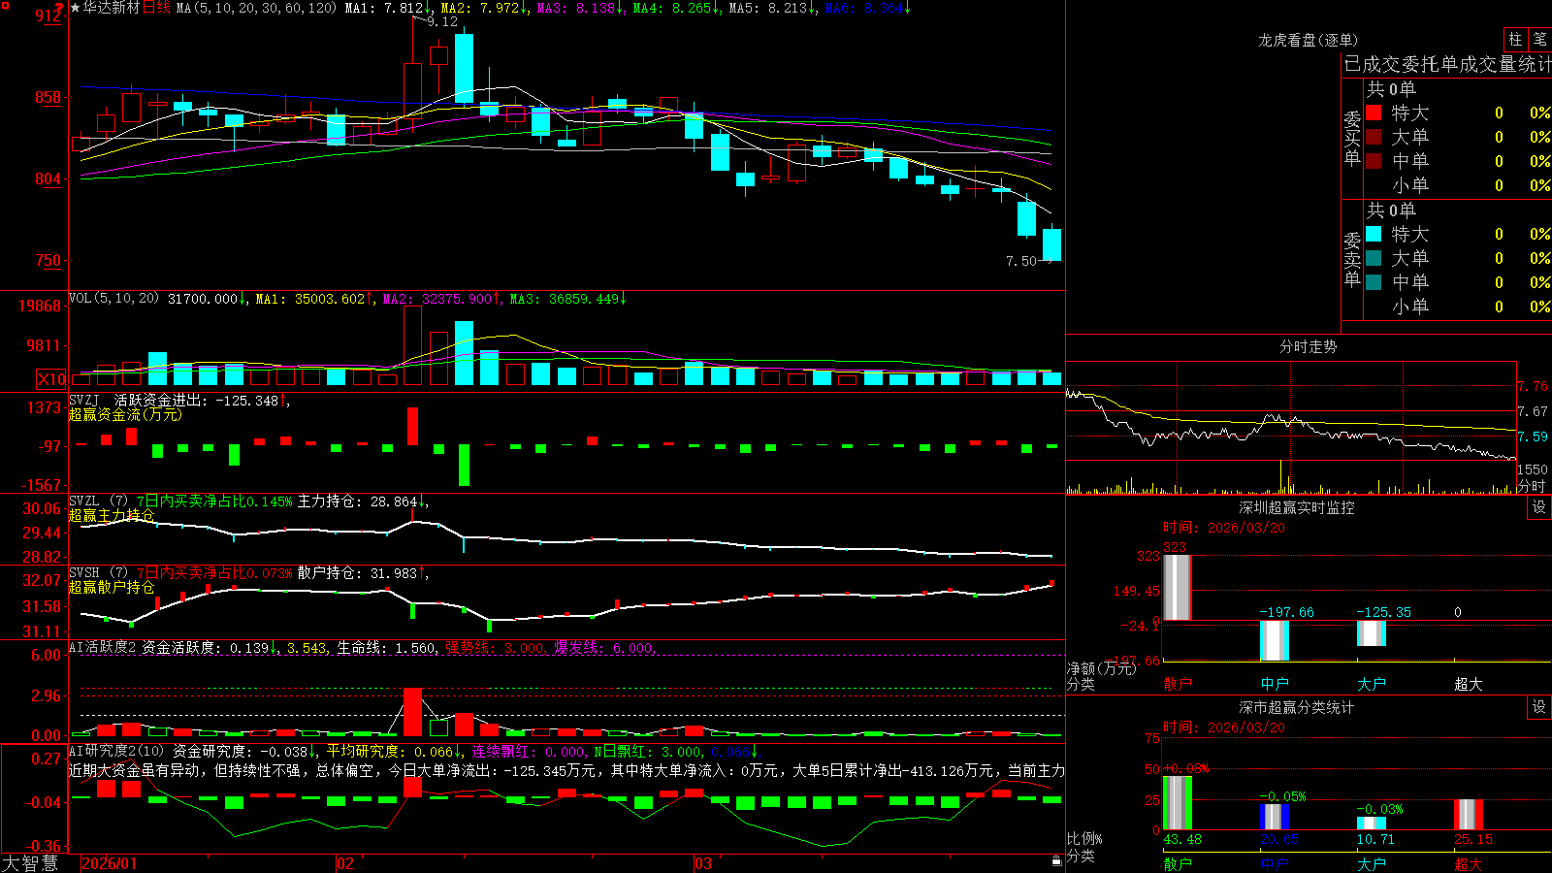Viewport: 1552px width, 873px height.
Task: Click the AI研究度2(10) indicator label
Action: [116, 751]
